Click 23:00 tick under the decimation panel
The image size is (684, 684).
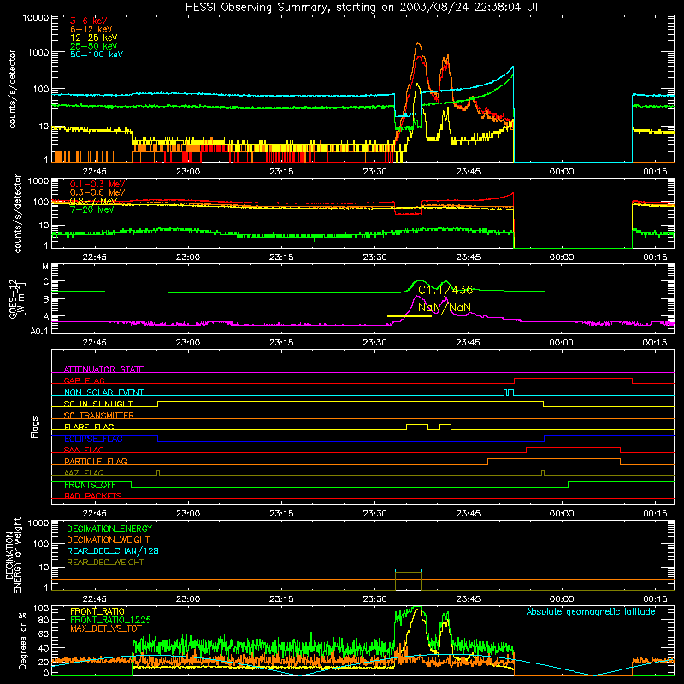click(188, 599)
